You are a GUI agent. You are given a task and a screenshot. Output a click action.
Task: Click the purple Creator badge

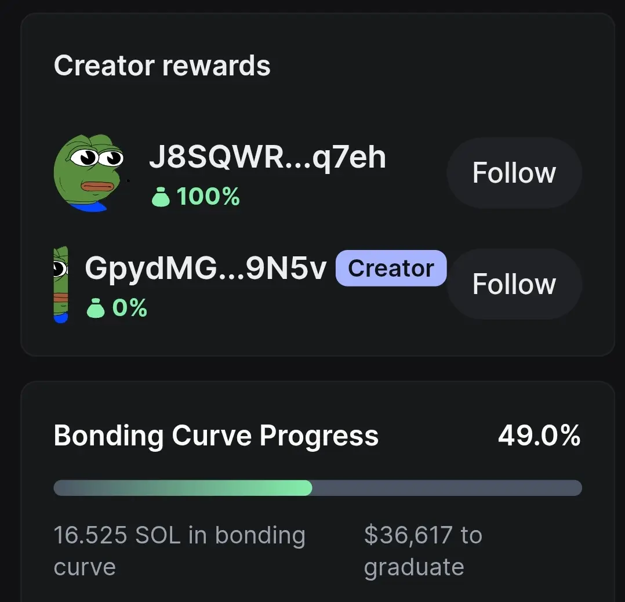click(x=391, y=268)
